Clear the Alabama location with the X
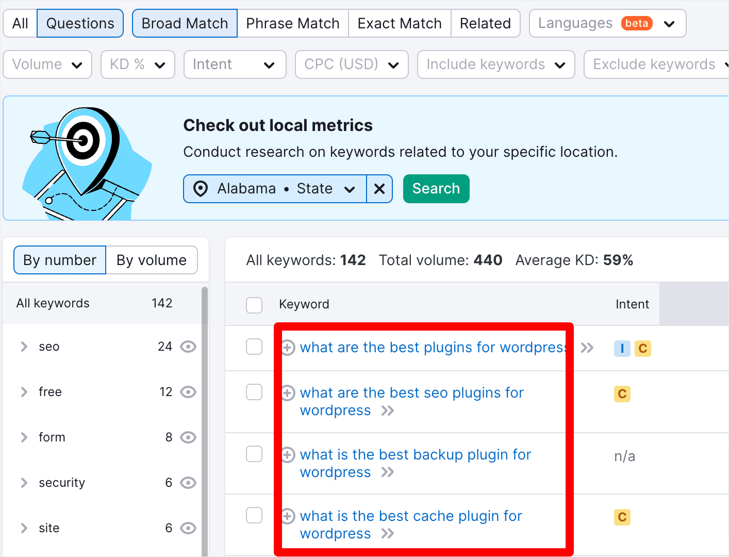 pos(379,189)
